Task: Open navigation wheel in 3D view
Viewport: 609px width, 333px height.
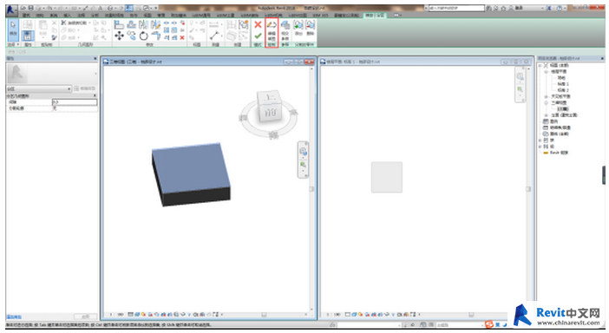Action: (x=303, y=152)
